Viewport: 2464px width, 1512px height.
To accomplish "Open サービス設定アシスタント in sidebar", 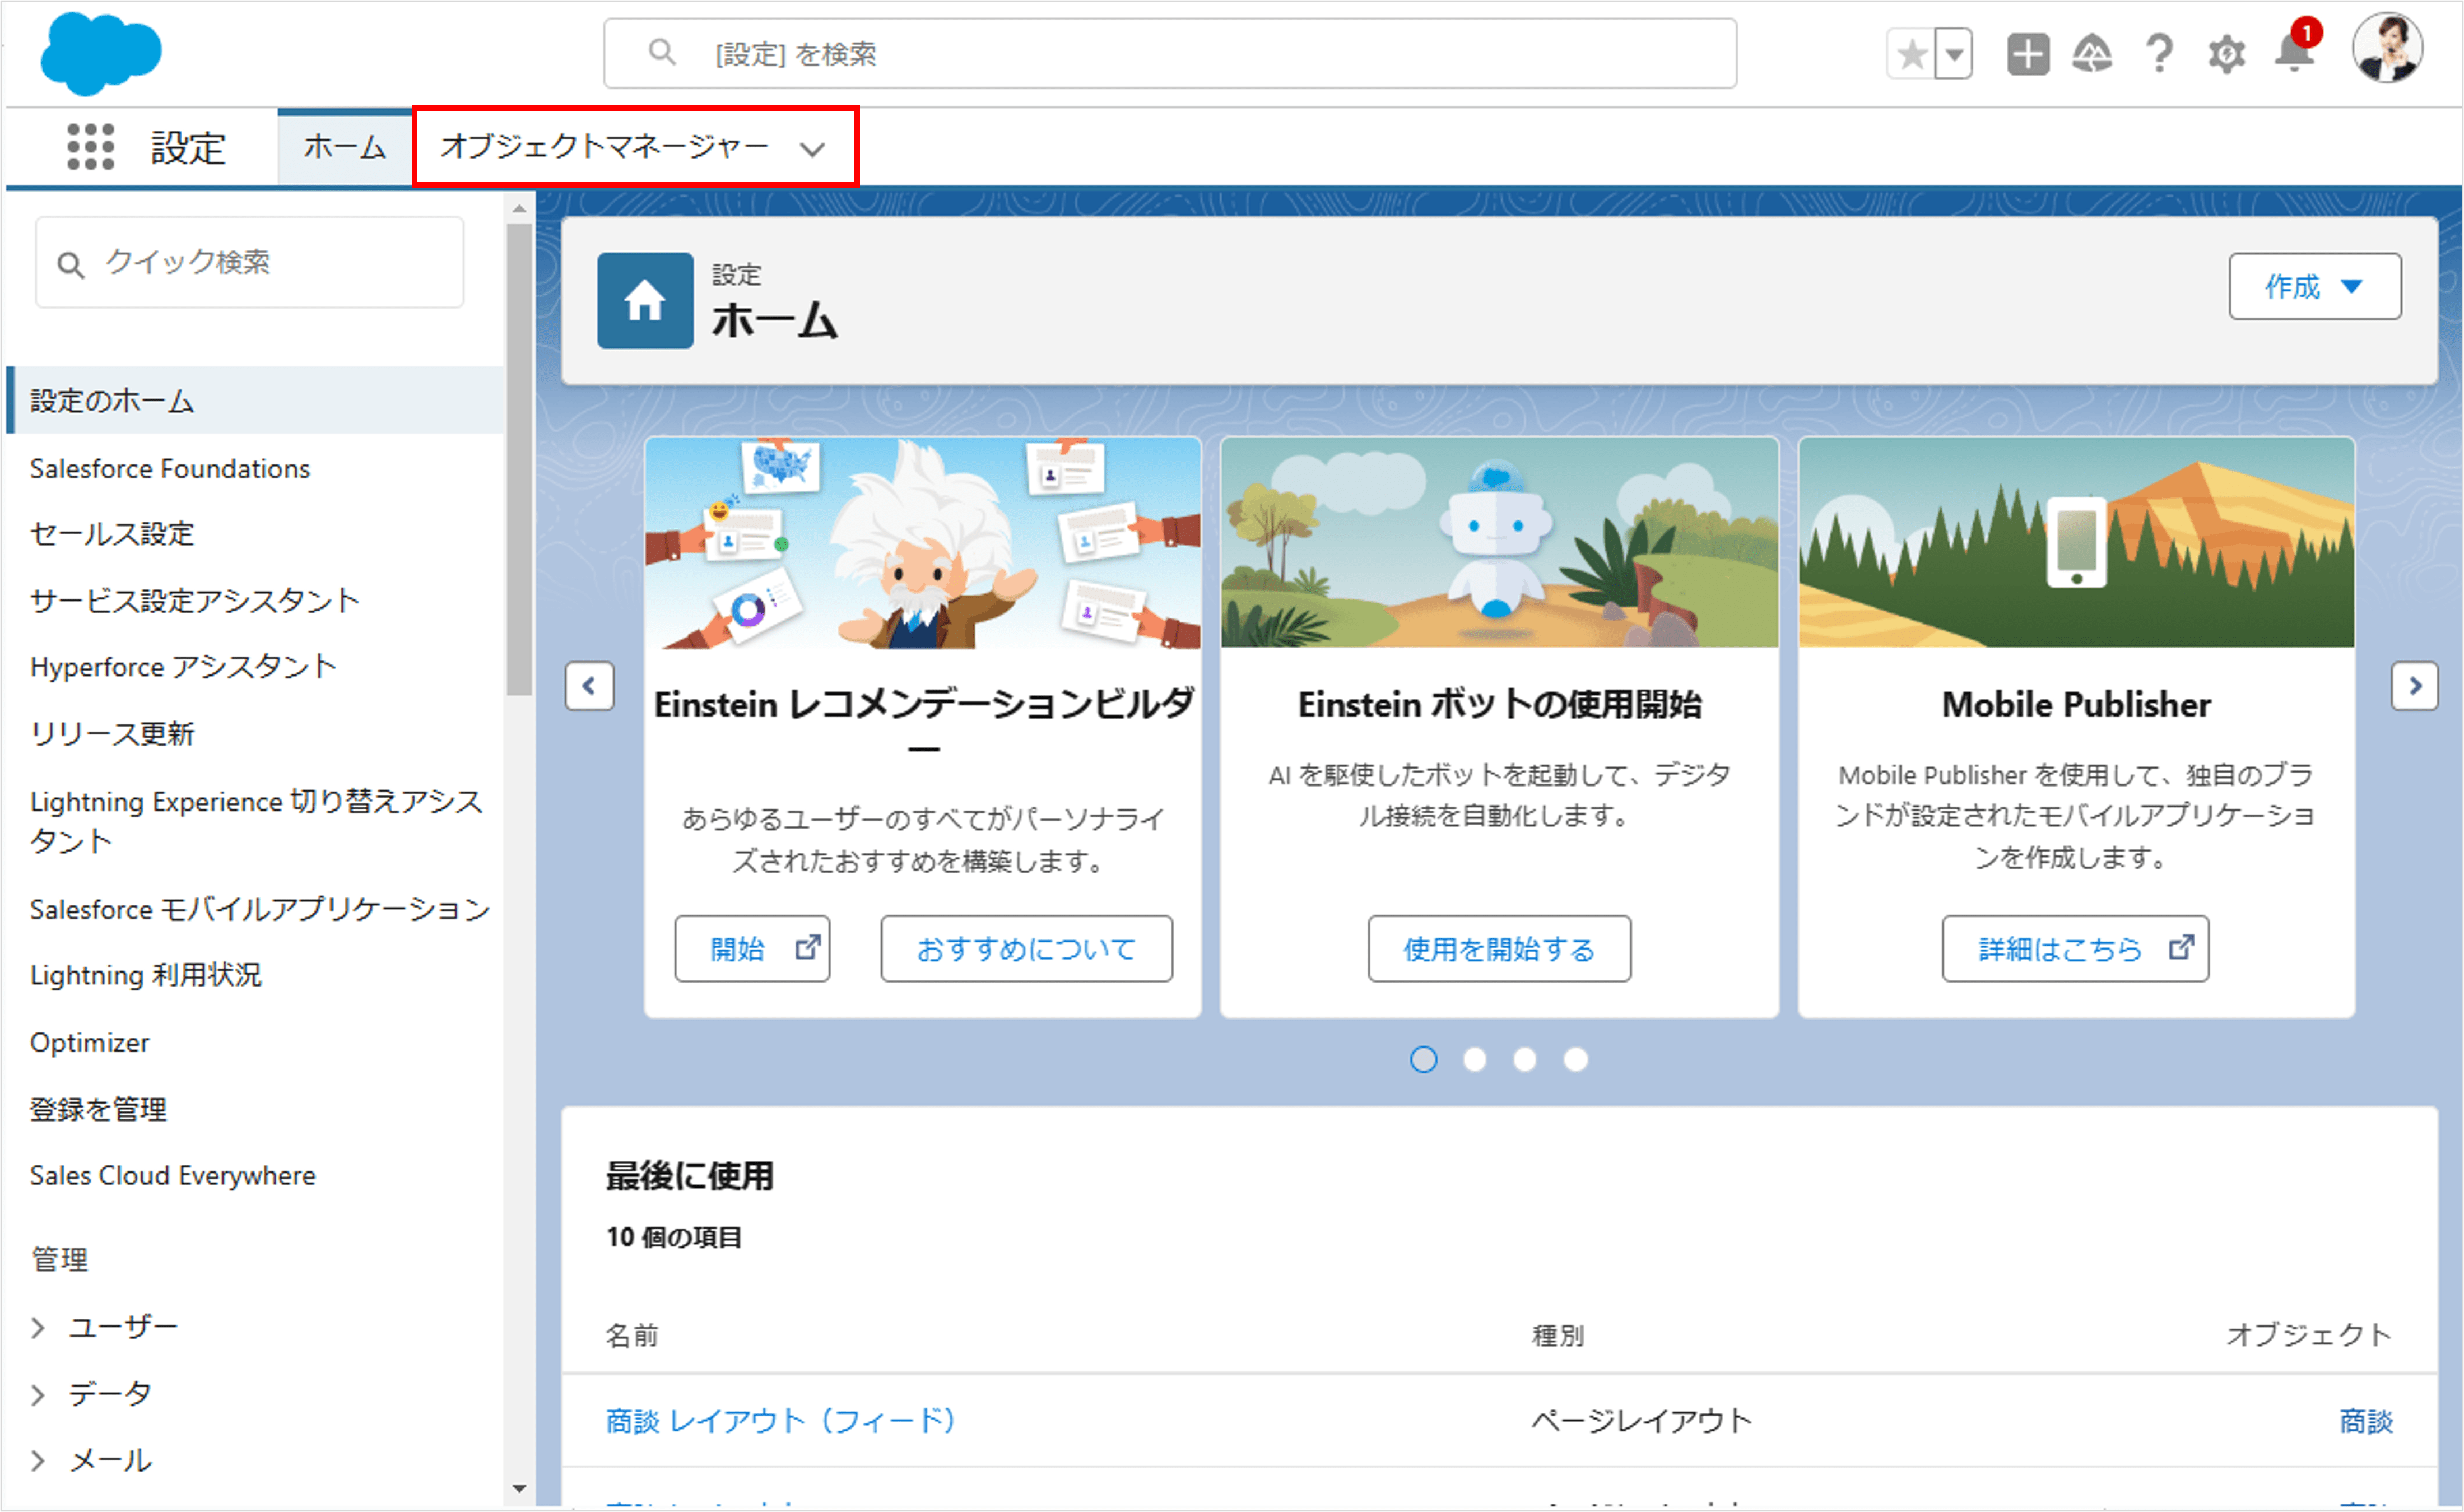I will click(x=195, y=601).
